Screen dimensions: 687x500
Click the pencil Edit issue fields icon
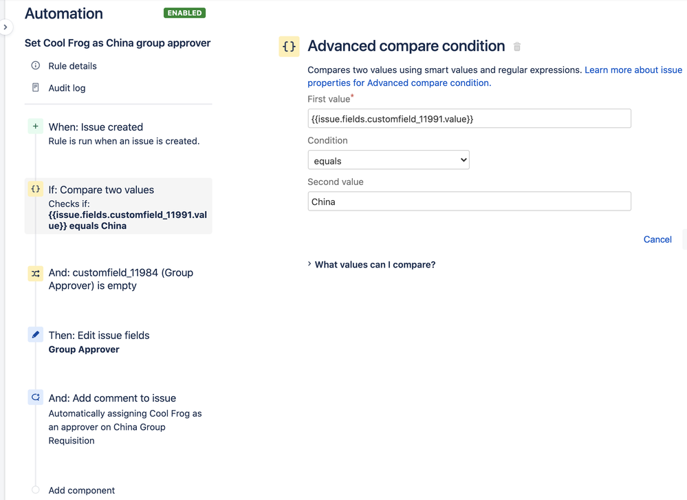36,335
